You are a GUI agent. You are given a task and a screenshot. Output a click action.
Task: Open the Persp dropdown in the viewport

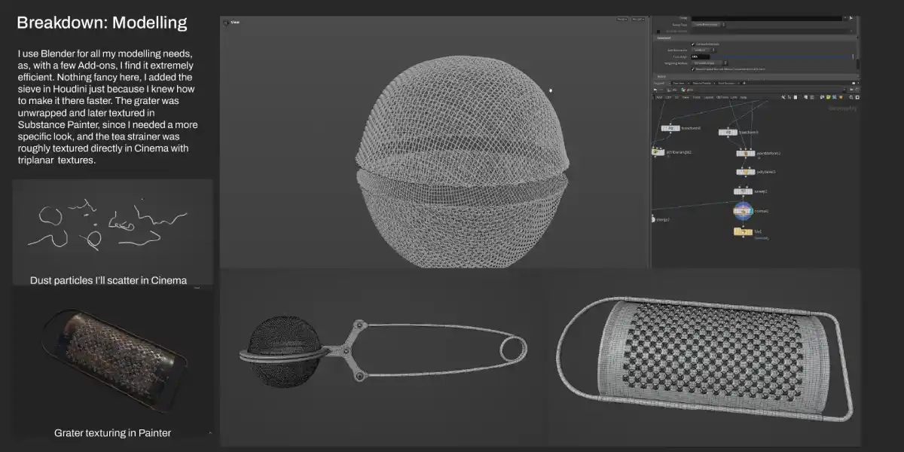coord(621,20)
